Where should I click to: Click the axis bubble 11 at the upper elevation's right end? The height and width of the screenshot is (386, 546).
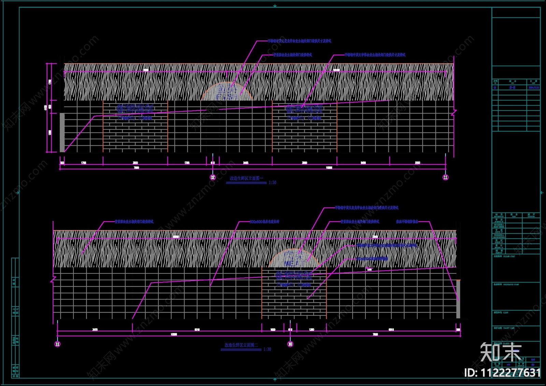tap(445, 177)
